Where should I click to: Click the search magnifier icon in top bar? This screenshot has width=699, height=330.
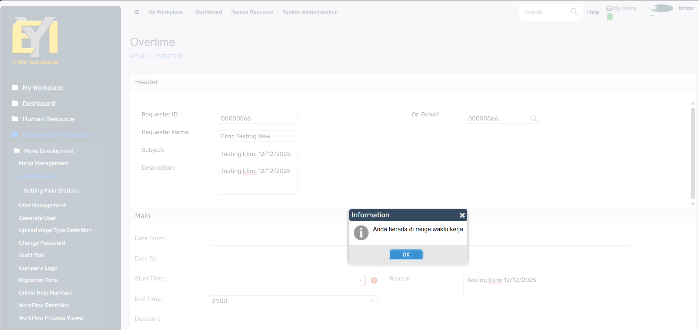coord(574,11)
